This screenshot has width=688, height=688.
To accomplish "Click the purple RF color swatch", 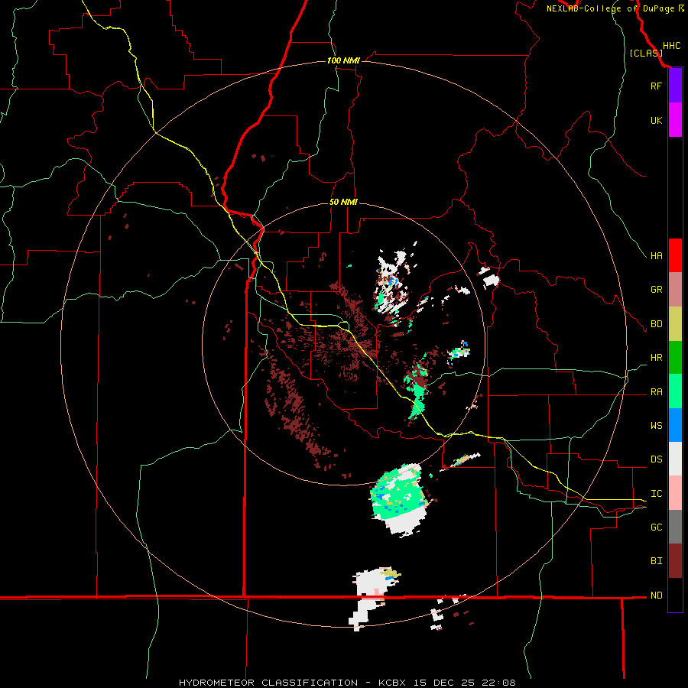I will point(675,86).
